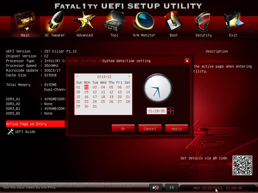Viewport: 258px width, 193px height.
Task: Toggle the mute speaker icon in bottom bar
Action: click(156, 187)
